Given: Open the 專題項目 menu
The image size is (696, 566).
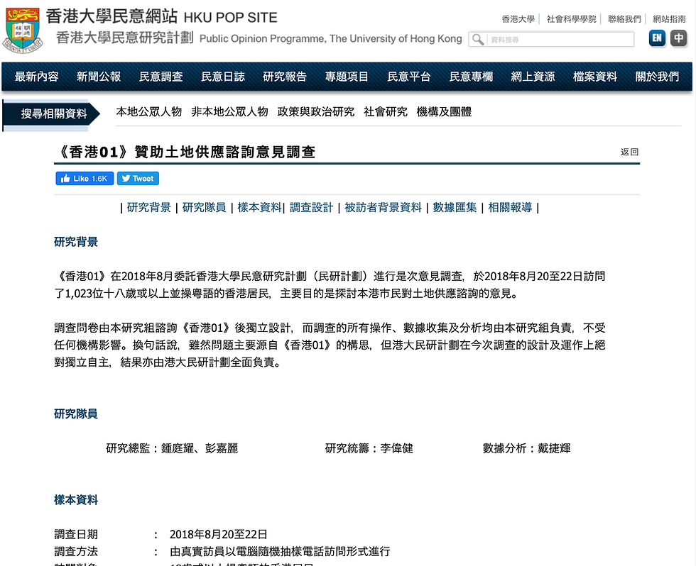Looking at the screenshot, I should (x=347, y=77).
